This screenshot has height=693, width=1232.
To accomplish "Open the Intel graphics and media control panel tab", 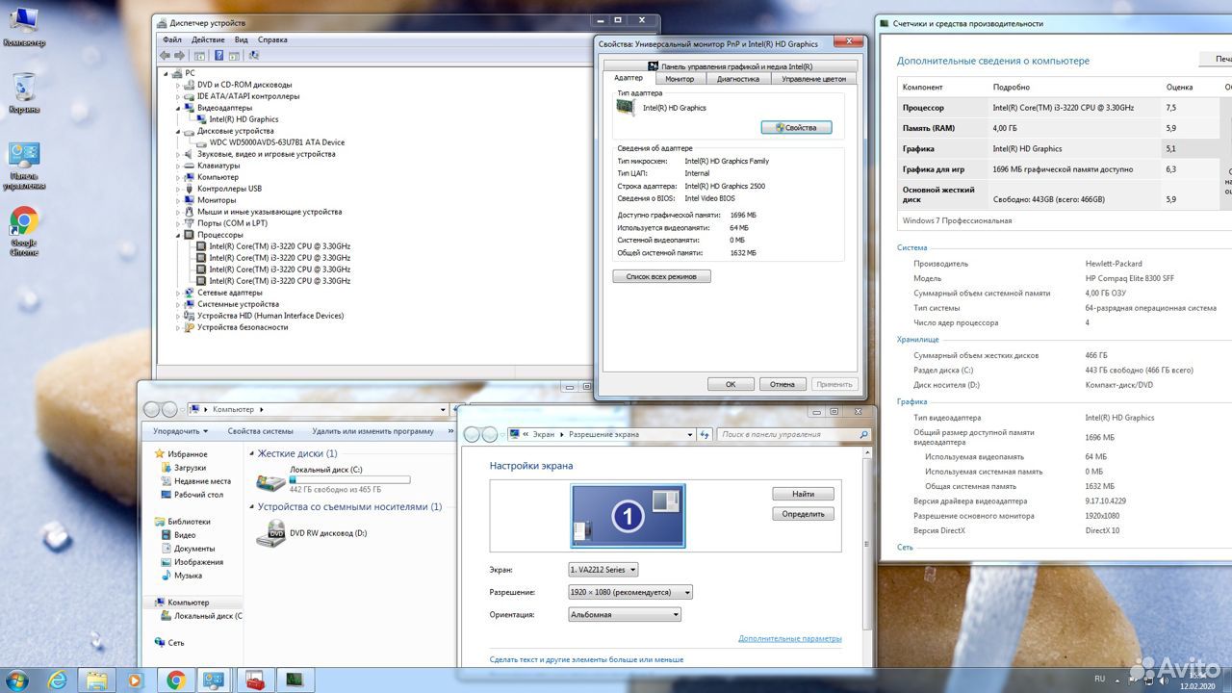I will point(731,66).
